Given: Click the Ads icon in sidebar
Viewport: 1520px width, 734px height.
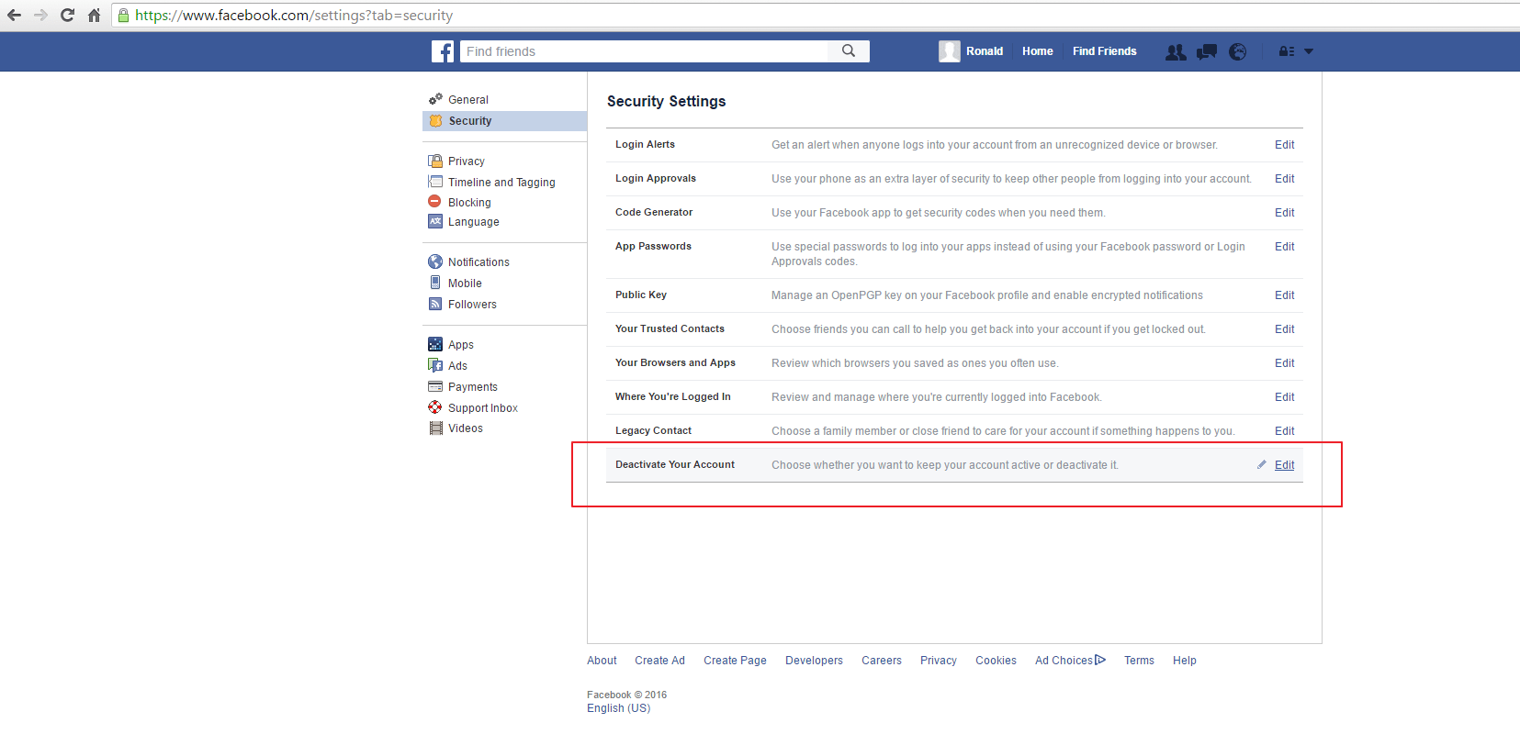Looking at the screenshot, I should pos(435,365).
